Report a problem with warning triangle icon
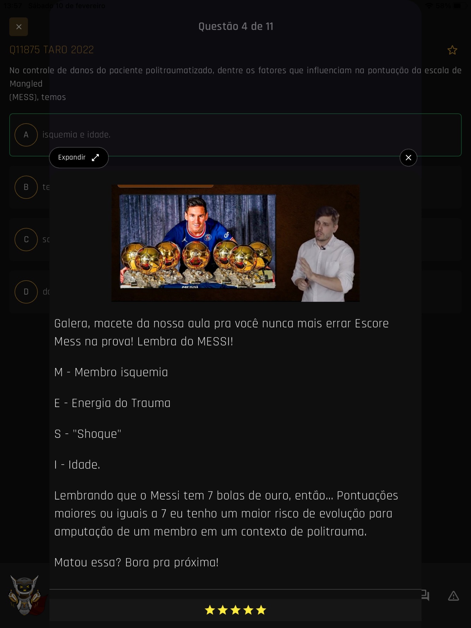The height and width of the screenshot is (628, 471). point(453,596)
